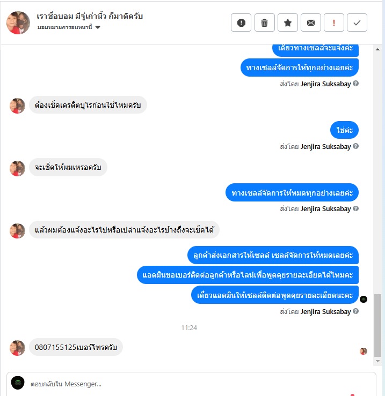Mark conversation unread with envelope icon

click(x=311, y=23)
